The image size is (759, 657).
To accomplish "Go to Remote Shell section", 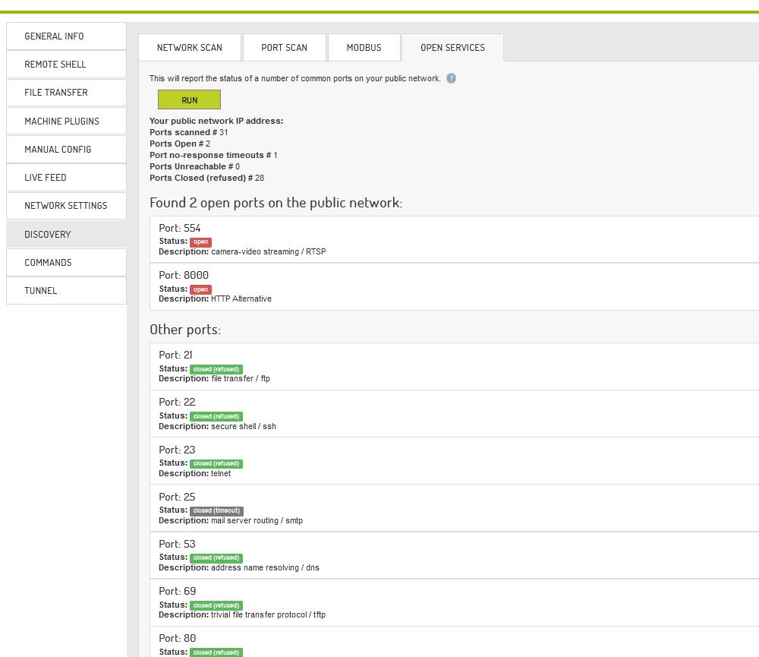I will pyautogui.click(x=66, y=65).
